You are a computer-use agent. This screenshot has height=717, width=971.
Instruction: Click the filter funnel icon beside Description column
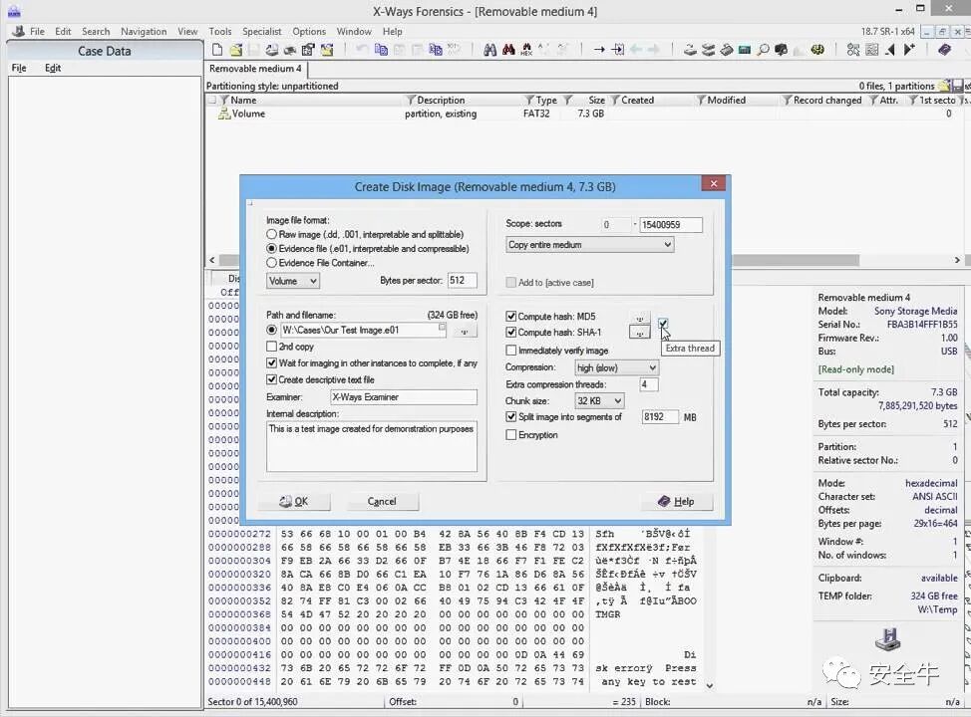coord(411,100)
